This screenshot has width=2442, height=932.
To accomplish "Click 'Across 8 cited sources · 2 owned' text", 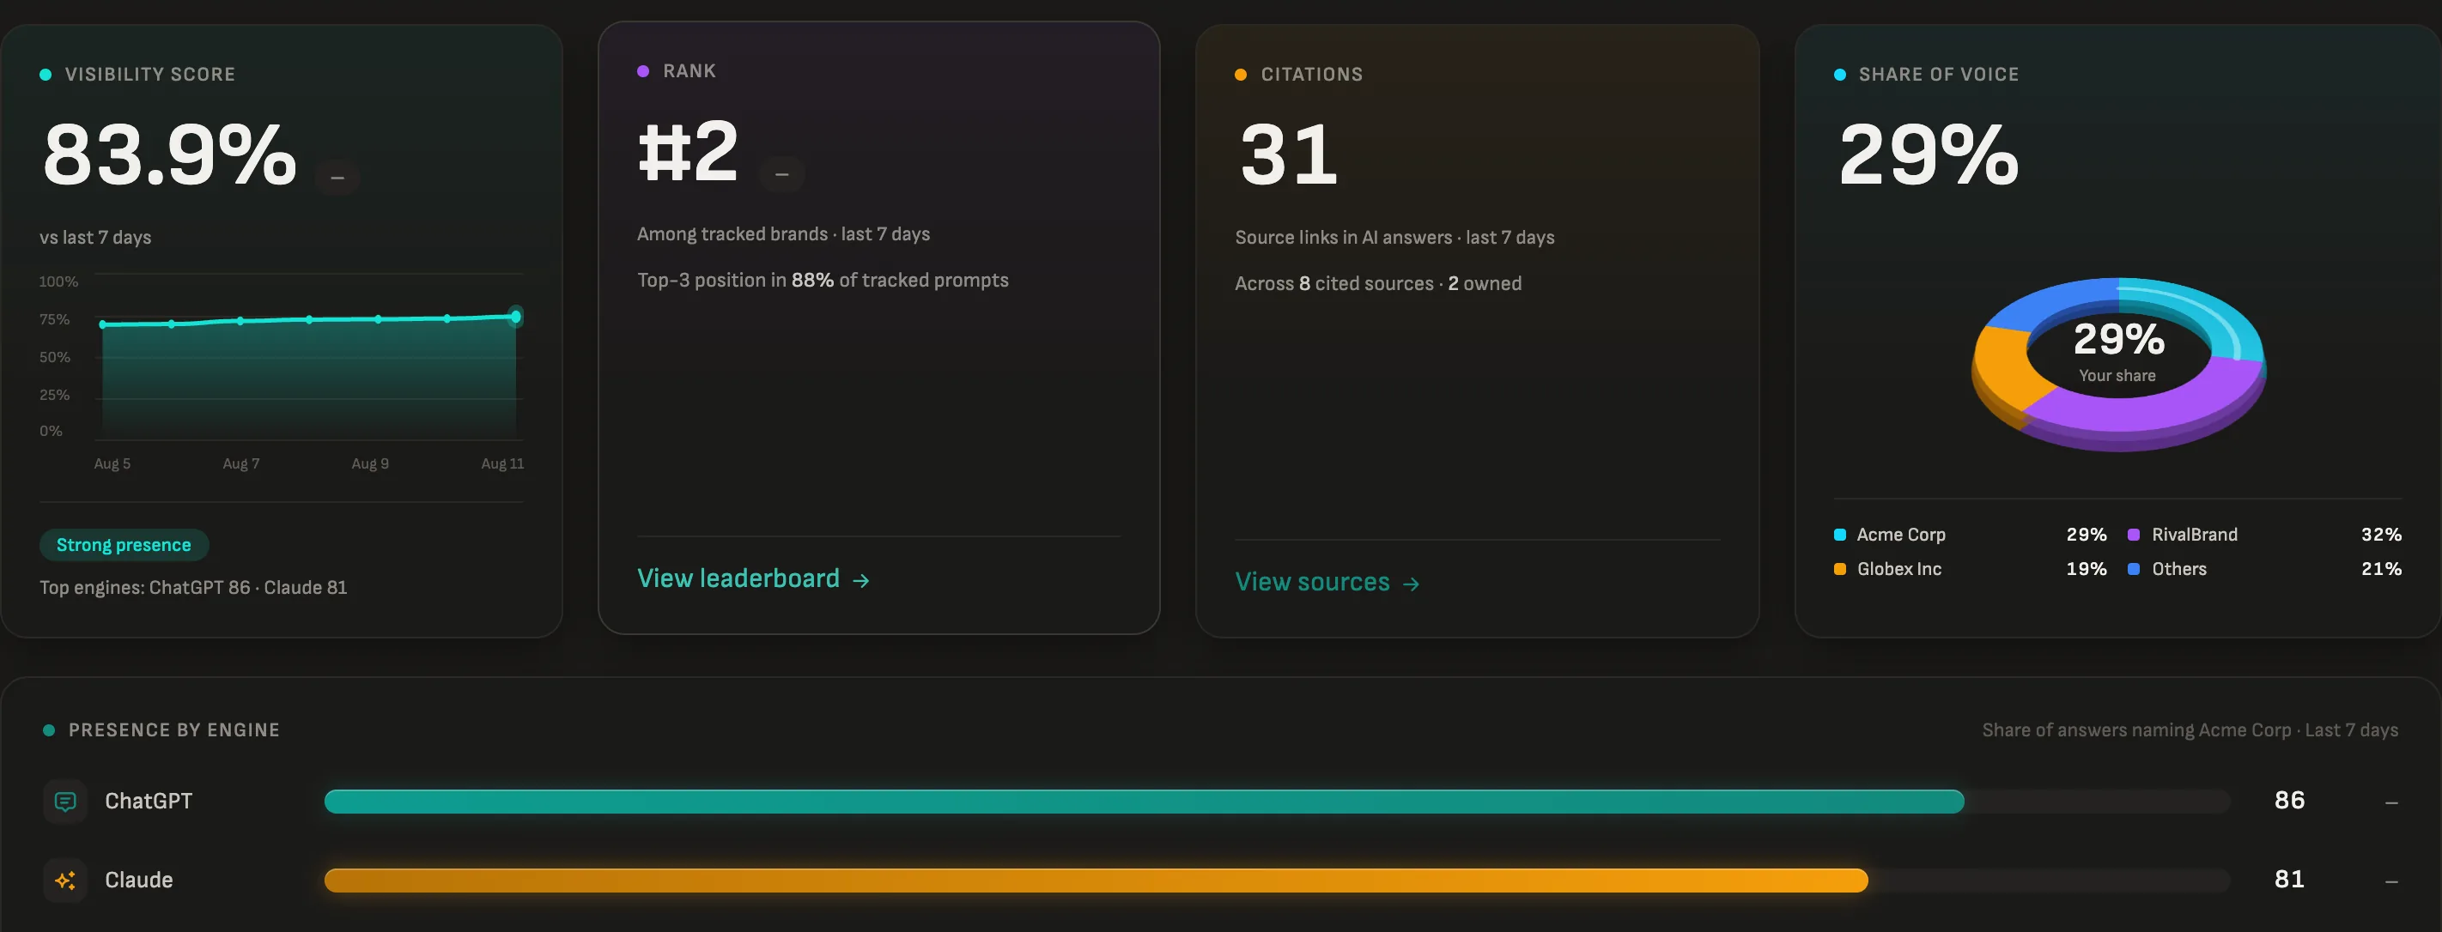I will tap(1378, 283).
